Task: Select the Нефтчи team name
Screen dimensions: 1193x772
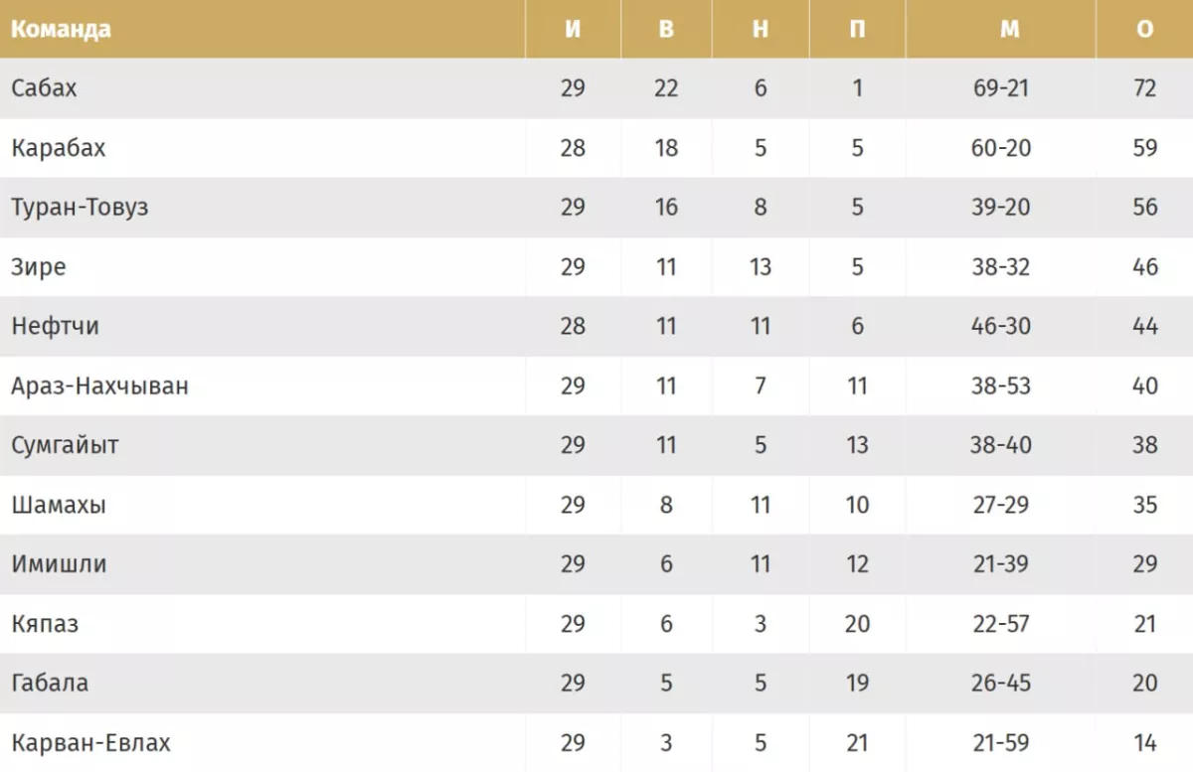Action: pyautogui.click(x=55, y=326)
